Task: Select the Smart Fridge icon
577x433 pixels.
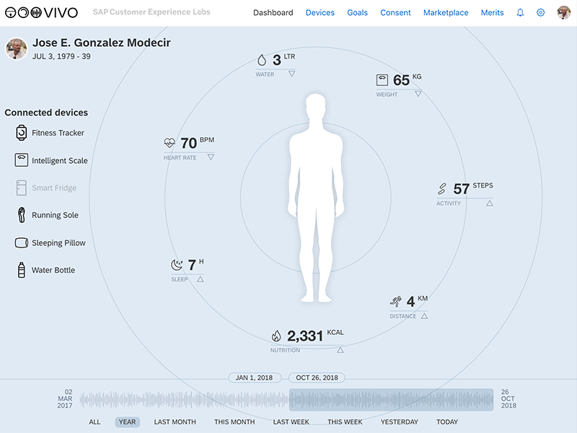Action: coord(22,188)
